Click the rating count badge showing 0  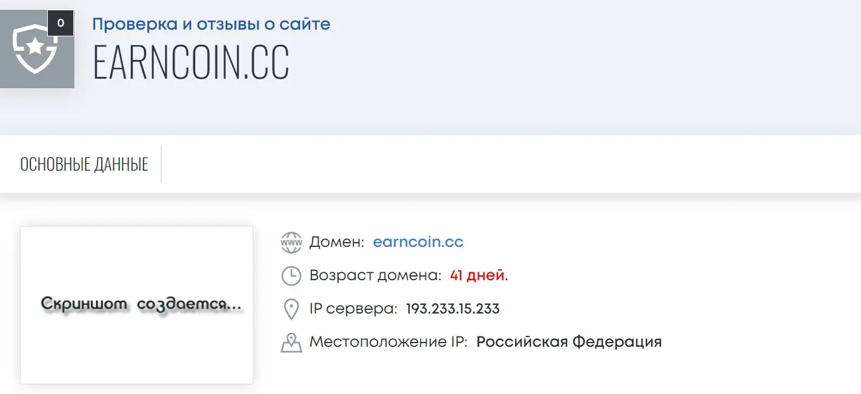pos(61,23)
